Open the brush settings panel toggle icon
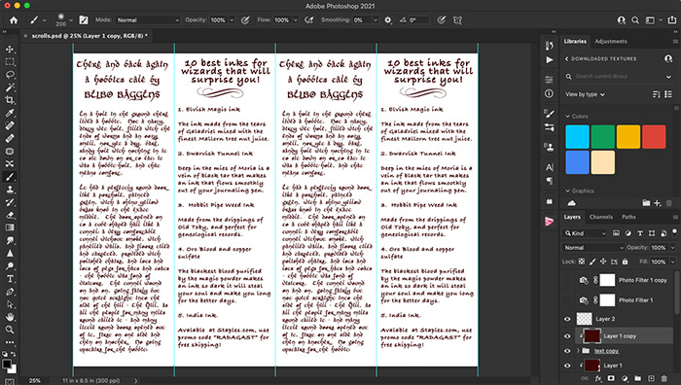This screenshot has height=385, width=681. click(84, 20)
